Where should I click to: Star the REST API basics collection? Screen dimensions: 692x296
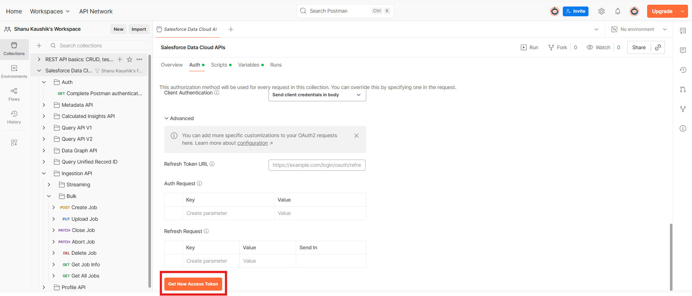130,59
